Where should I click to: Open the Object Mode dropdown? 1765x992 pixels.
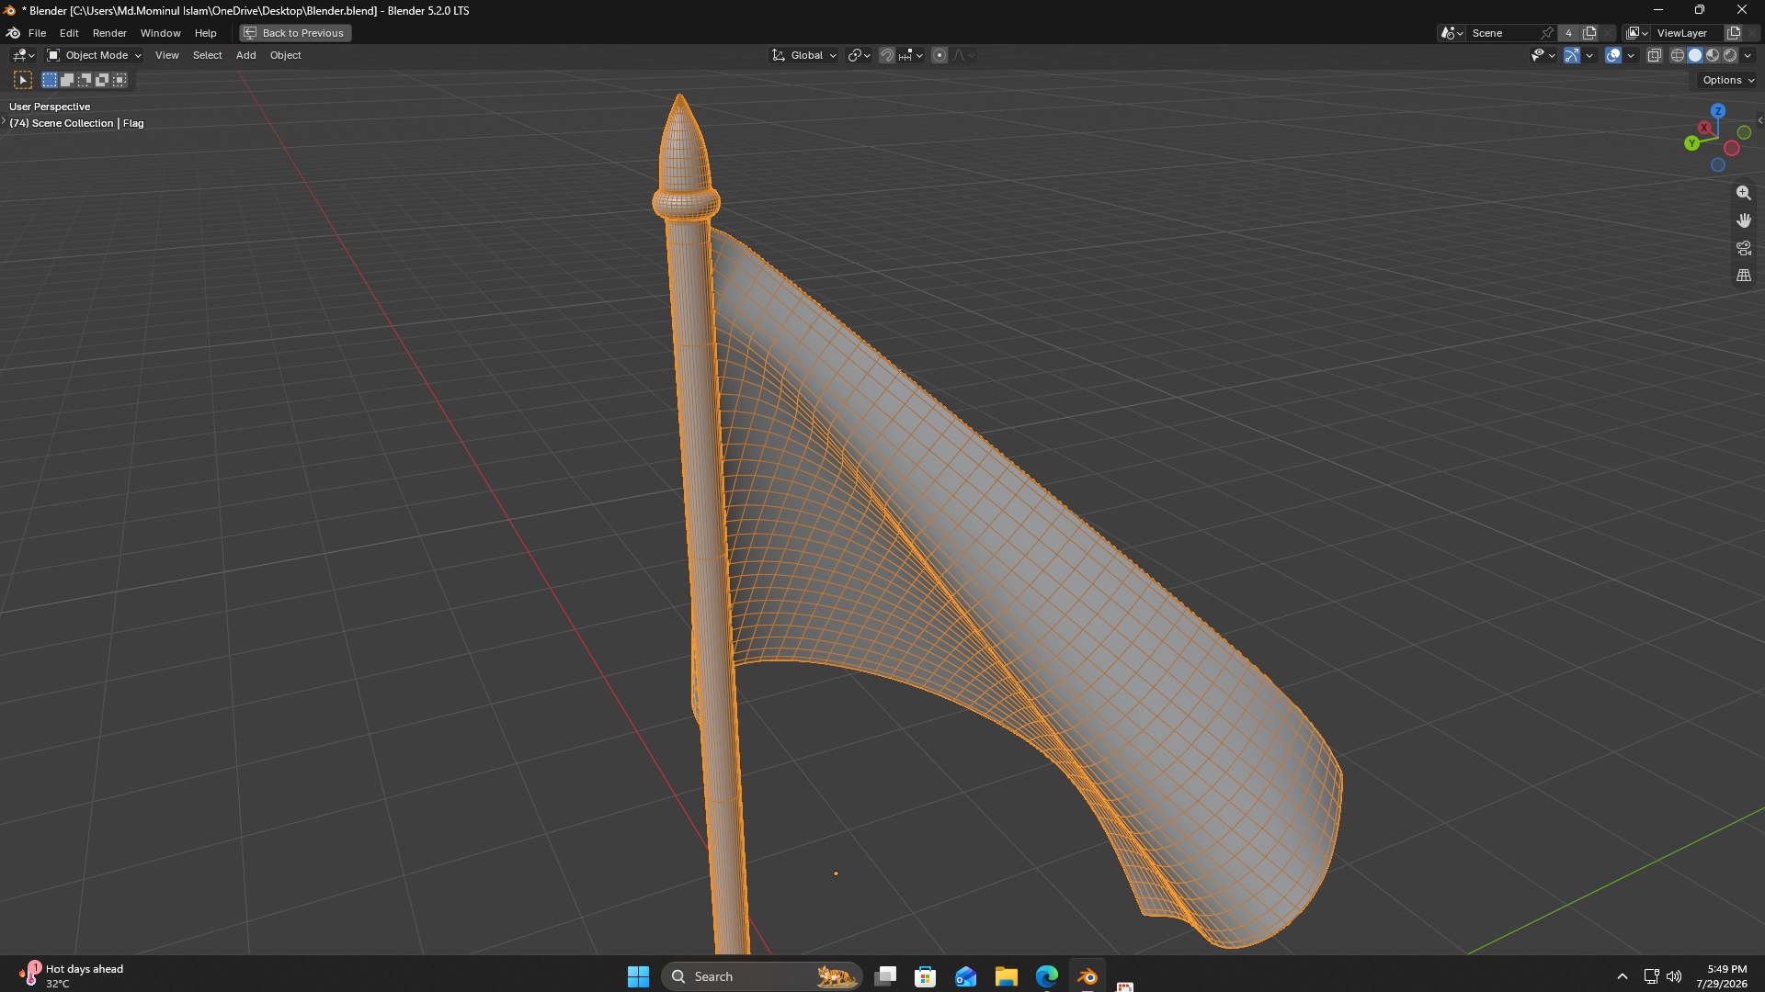tap(94, 55)
